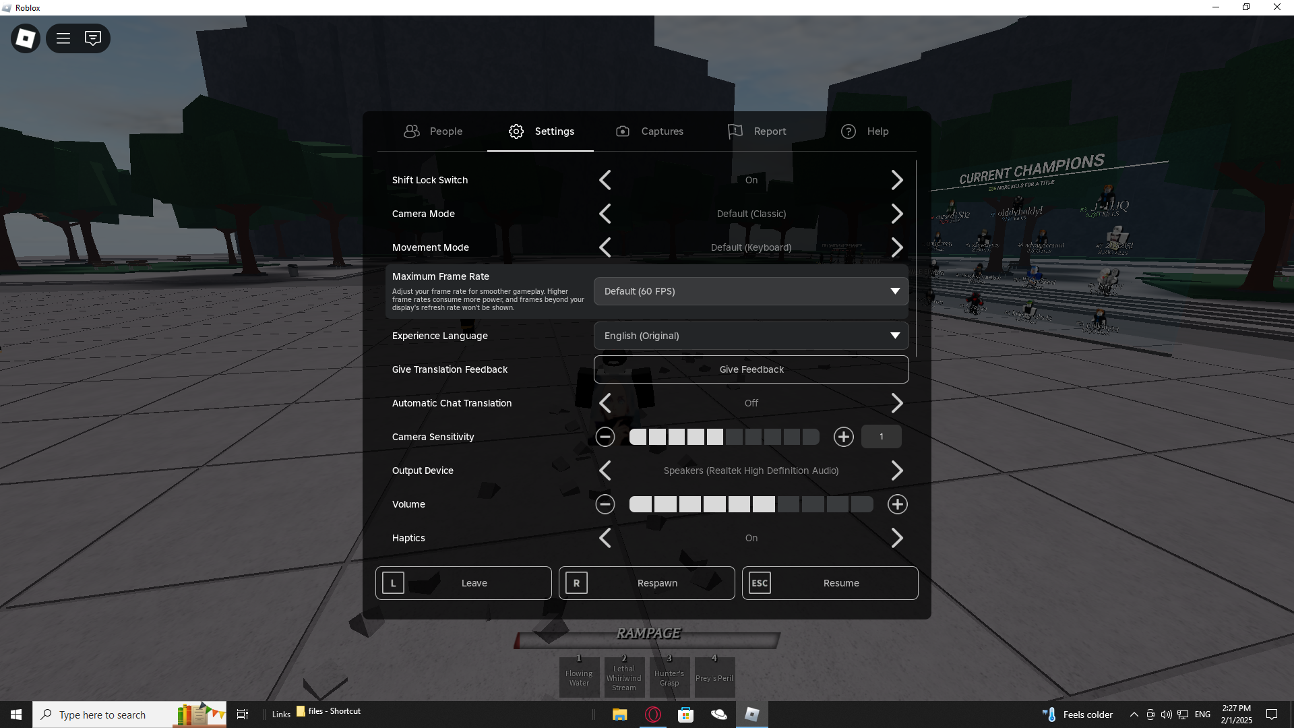The height and width of the screenshot is (728, 1294).
Task: Expand the Experience Language dropdown
Action: click(751, 336)
